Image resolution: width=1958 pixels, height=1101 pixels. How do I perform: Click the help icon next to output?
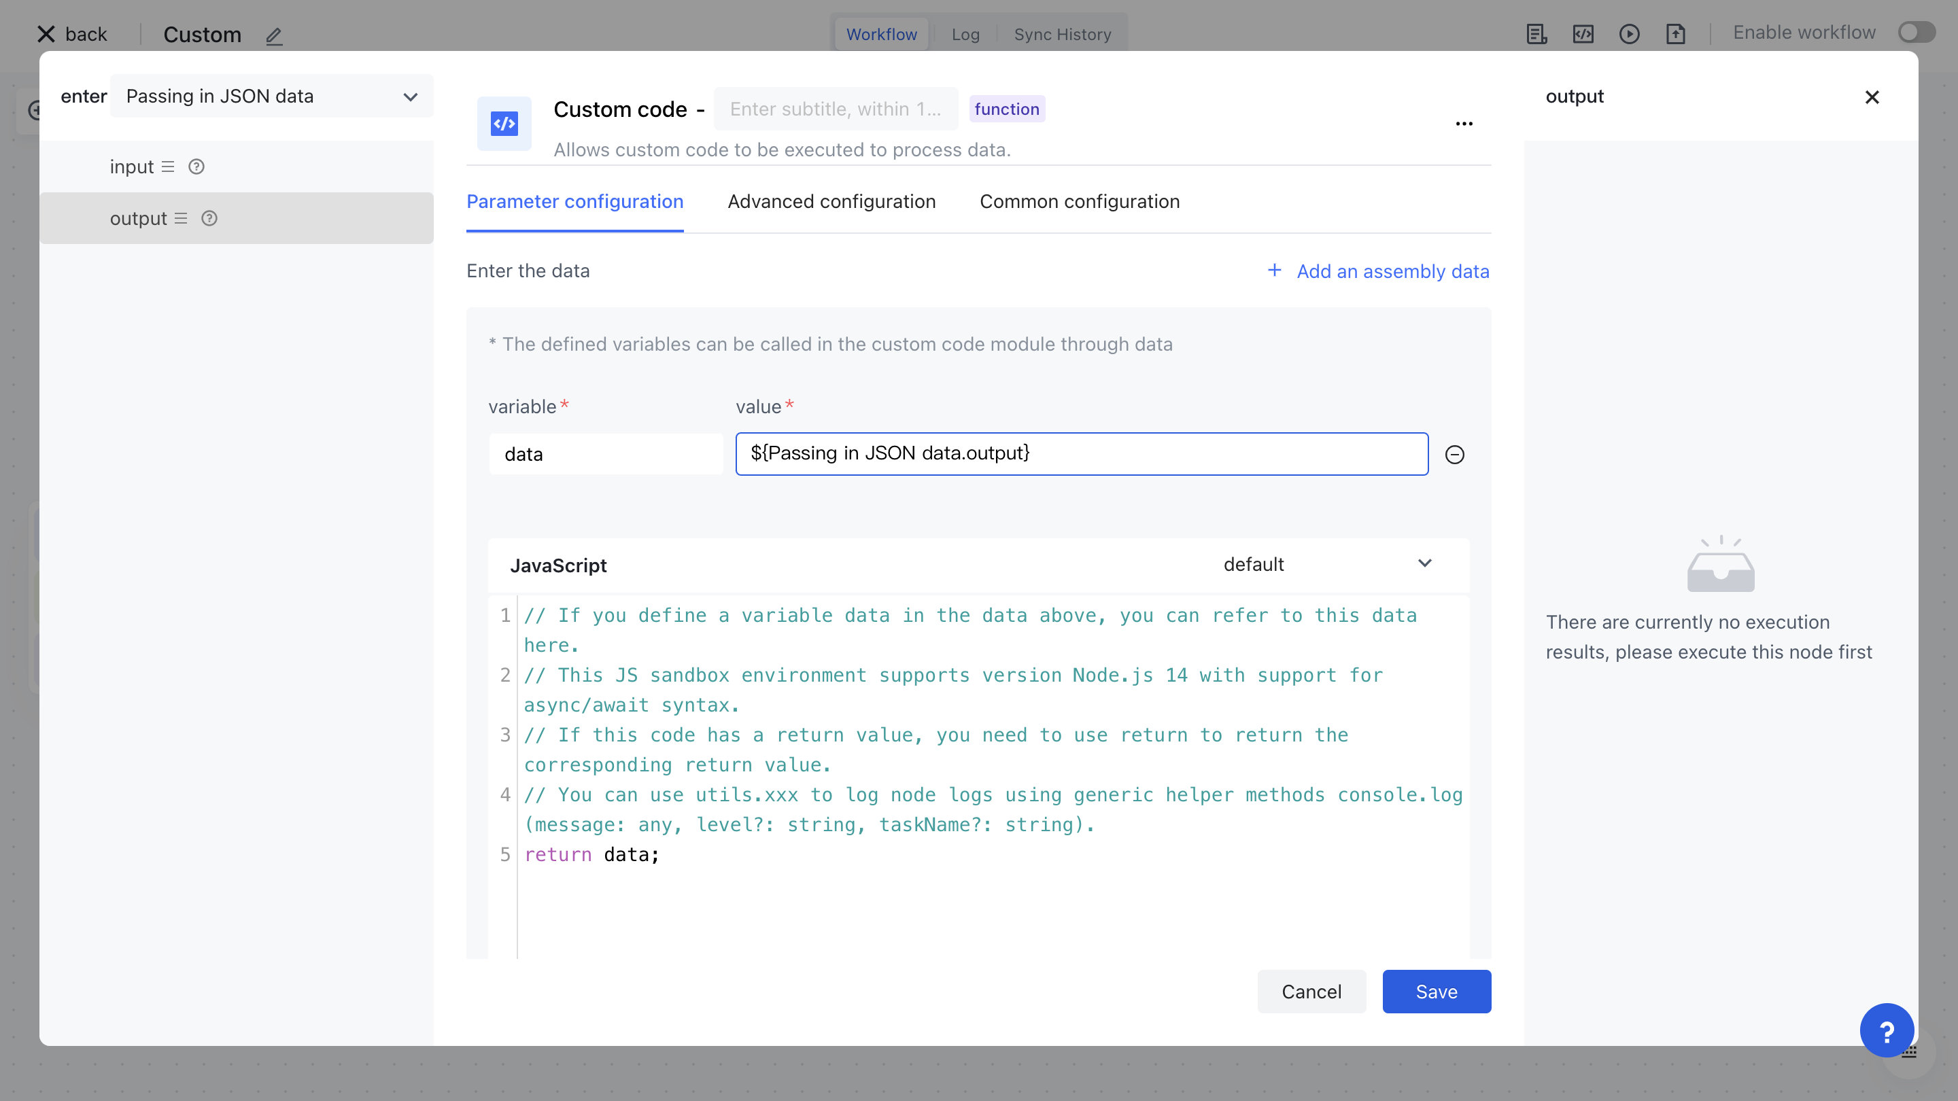[209, 218]
